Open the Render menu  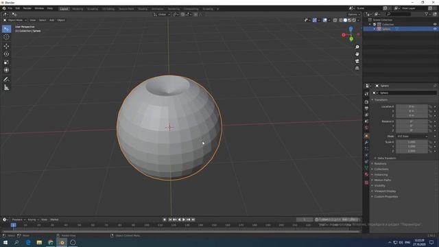(x=27, y=8)
